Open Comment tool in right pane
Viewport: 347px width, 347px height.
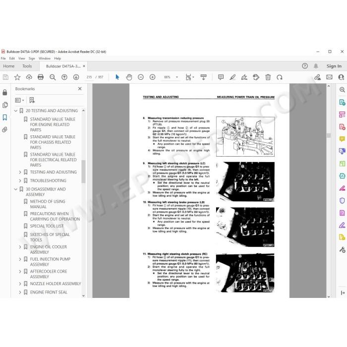tap(342, 139)
